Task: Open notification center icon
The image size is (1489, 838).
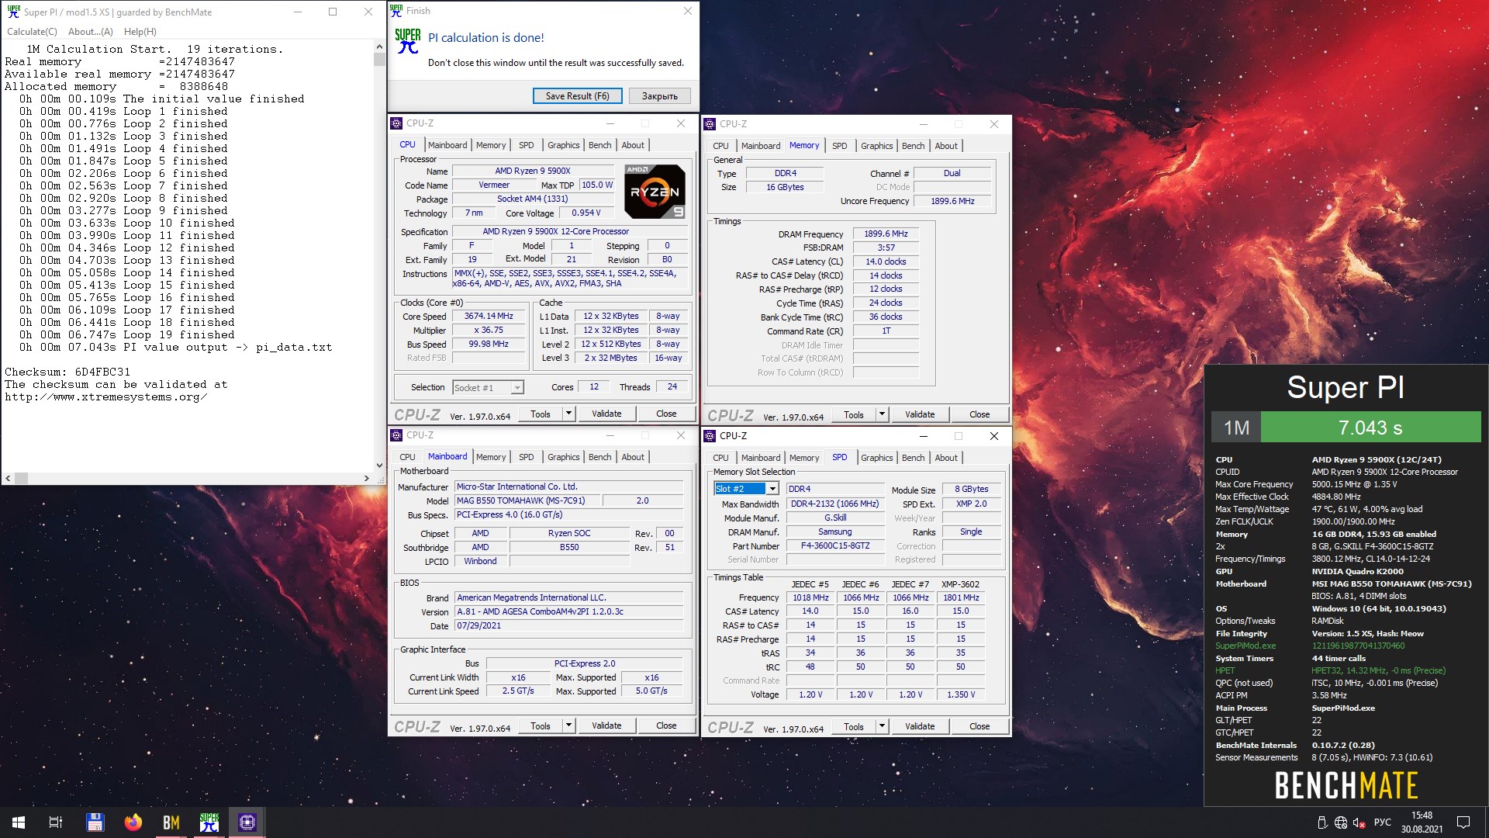Action: (x=1463, y=822)
